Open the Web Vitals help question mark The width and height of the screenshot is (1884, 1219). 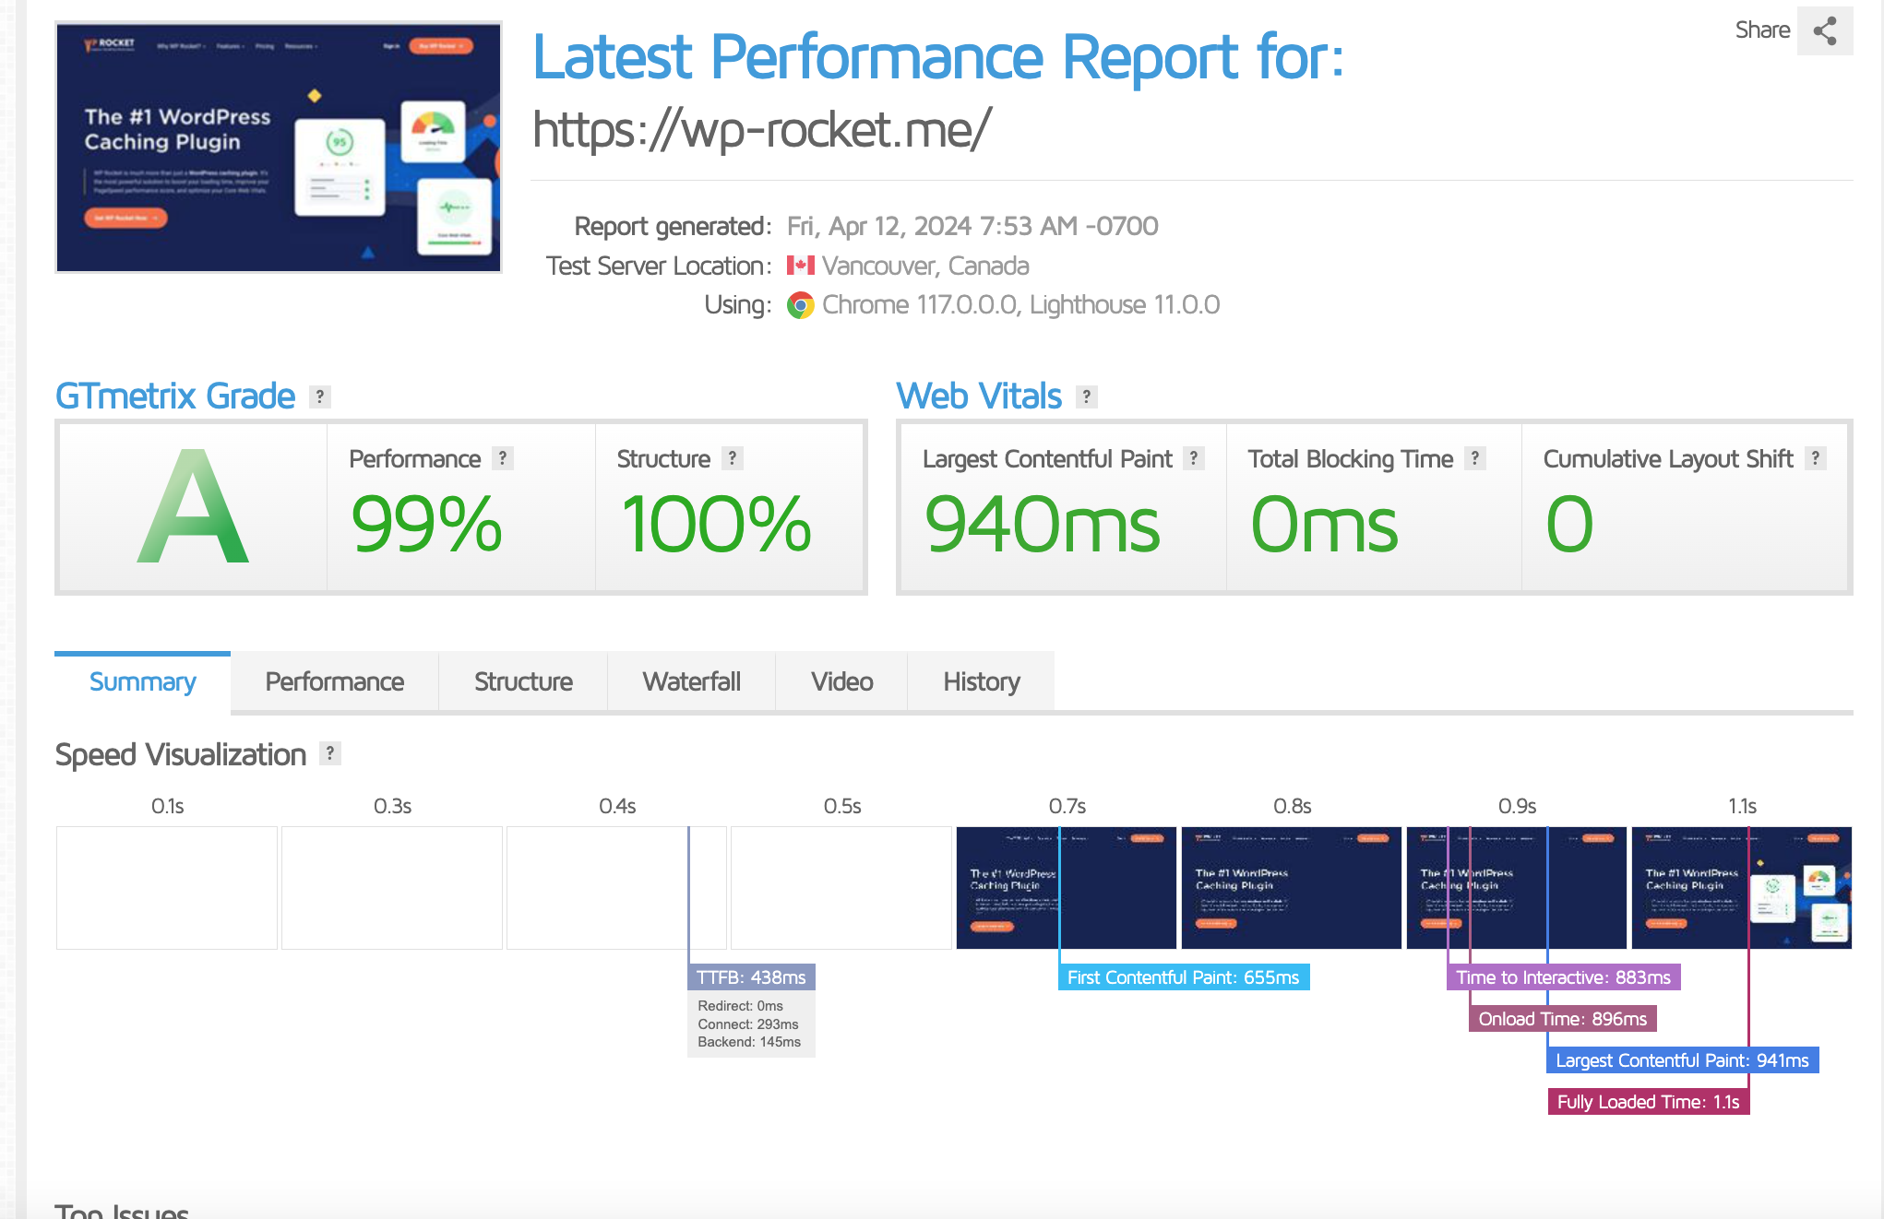pyautogui.click(x=1087, y=396)
